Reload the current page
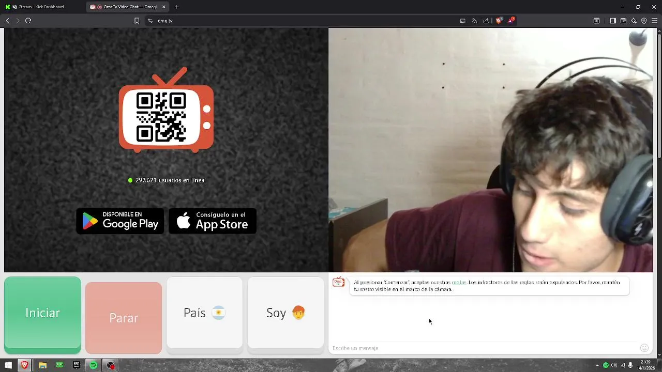The image size is (662, 372). pos(28,21)
